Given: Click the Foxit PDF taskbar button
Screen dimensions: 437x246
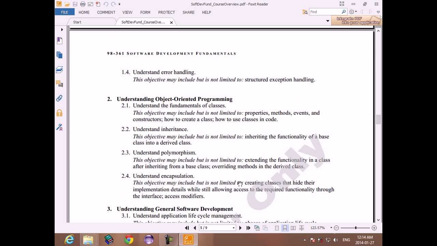Looking at the screenshot, I should click(x=188, y=240).
